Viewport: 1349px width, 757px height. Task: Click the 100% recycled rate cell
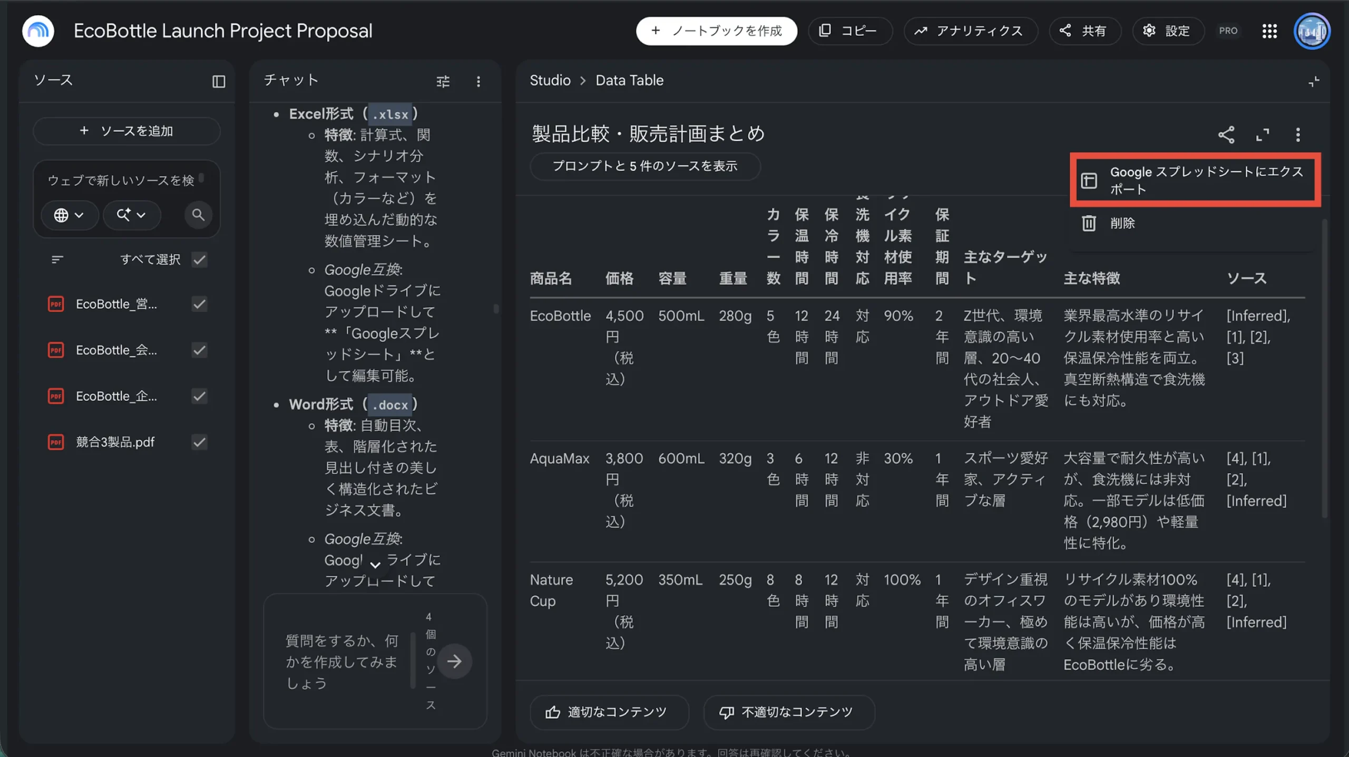pos(902,579)
